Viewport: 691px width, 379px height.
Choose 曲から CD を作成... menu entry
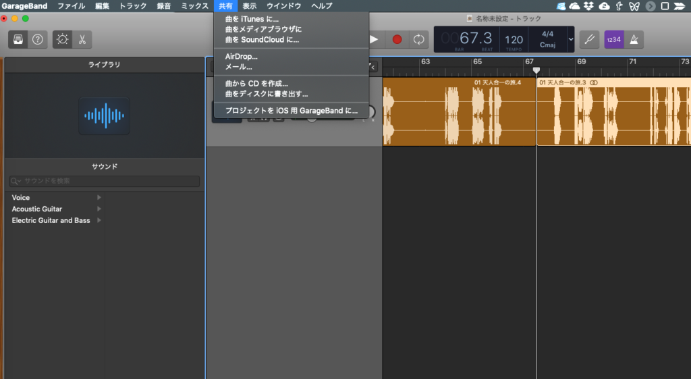coord(292,83)
